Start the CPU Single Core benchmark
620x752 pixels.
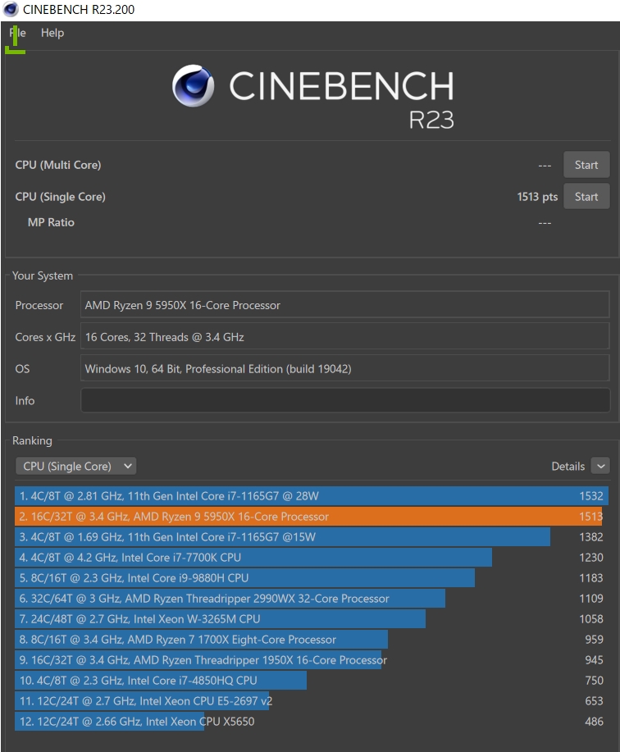pos(586,196)
